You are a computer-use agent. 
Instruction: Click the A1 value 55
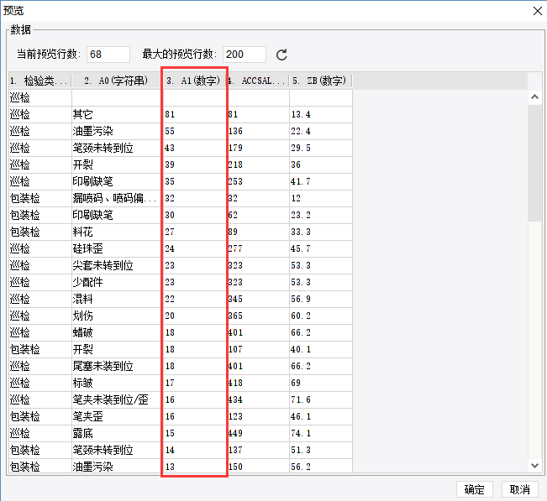(x=194, y=131)
